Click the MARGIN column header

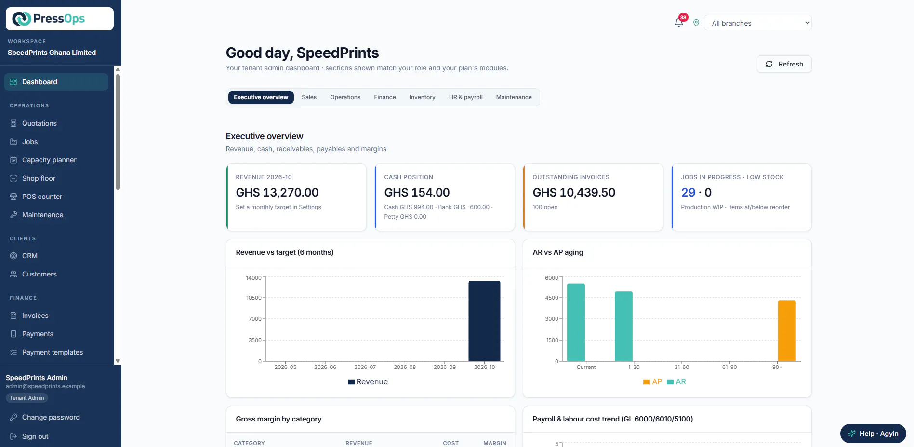tap(495, 443)
